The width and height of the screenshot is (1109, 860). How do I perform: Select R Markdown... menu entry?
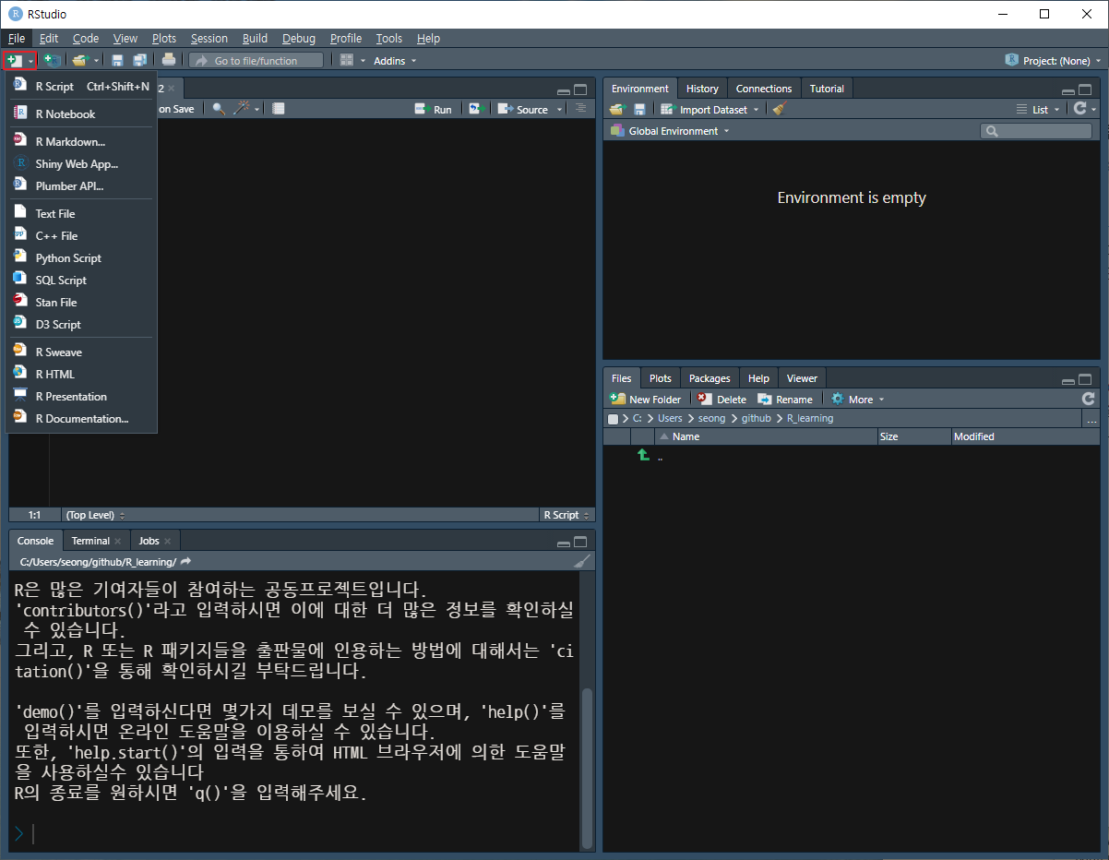point(81,141)
